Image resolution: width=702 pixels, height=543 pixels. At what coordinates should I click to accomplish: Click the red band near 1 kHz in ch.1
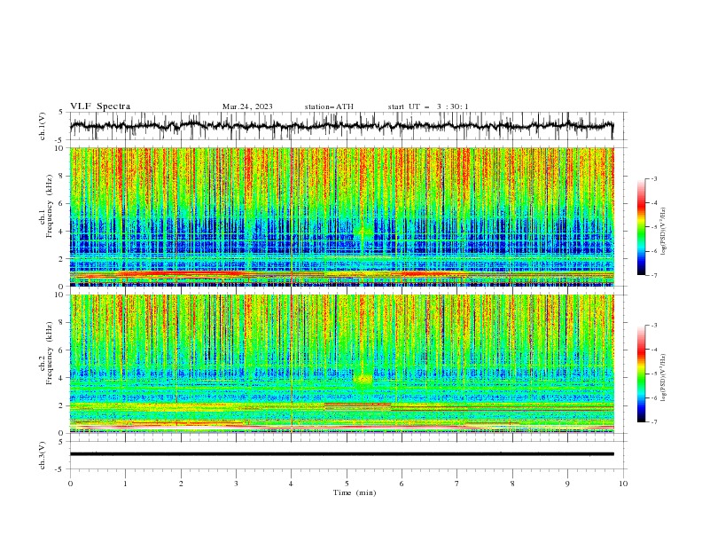tap(179, 274)
